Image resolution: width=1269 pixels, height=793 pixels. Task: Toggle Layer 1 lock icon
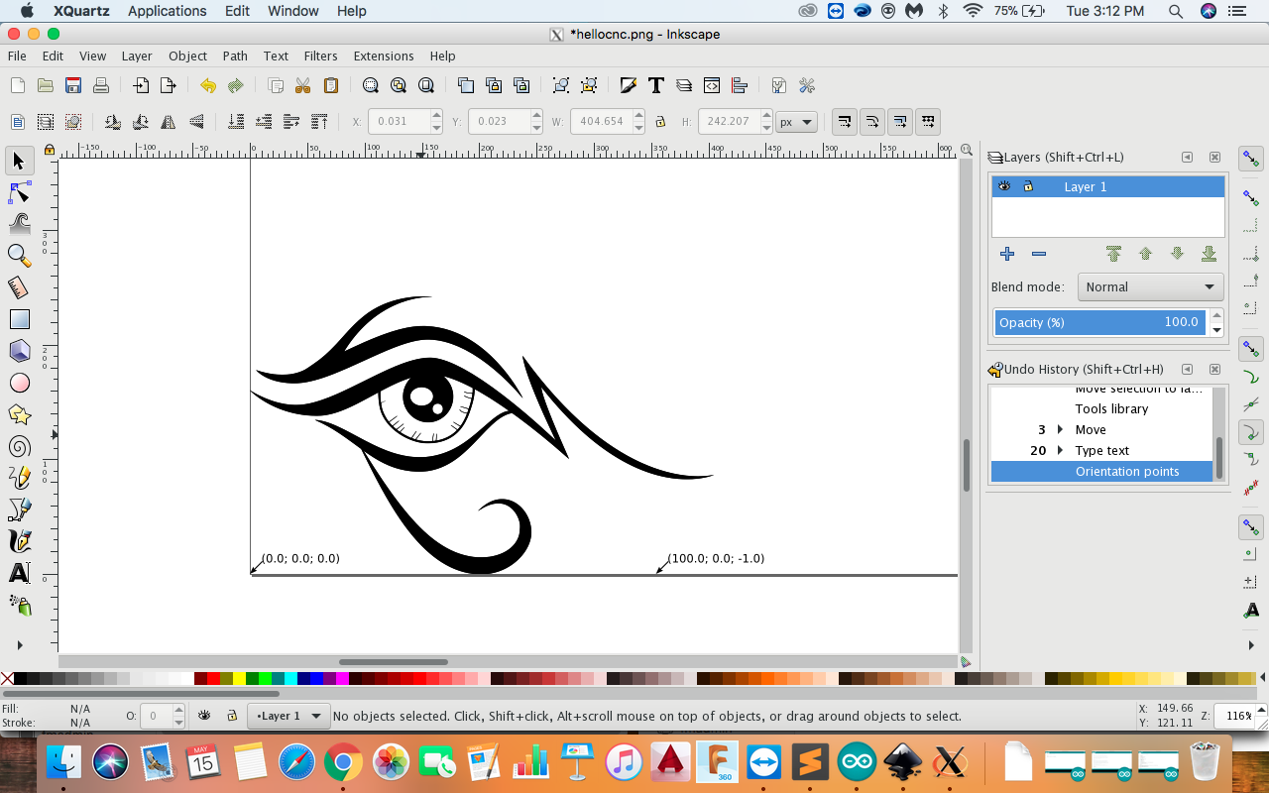click(x=1028, y=186)
